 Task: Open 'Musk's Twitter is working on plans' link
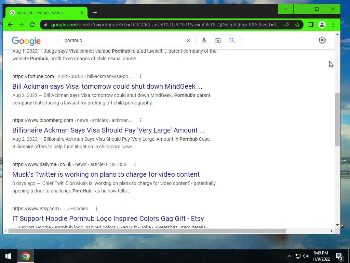[x=106, y=174]
